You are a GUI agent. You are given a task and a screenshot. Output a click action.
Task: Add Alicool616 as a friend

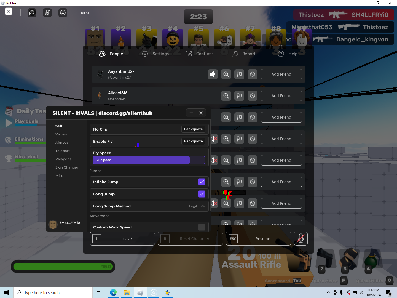pyautogui.click(x=281, y=96)
